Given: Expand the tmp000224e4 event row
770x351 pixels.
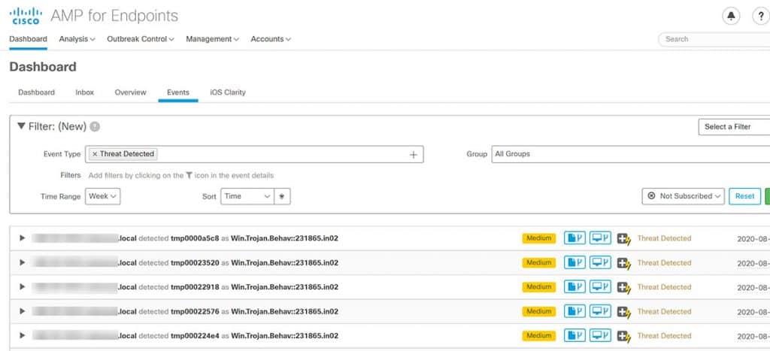Looking at the screenshot, I should (22, 336).
